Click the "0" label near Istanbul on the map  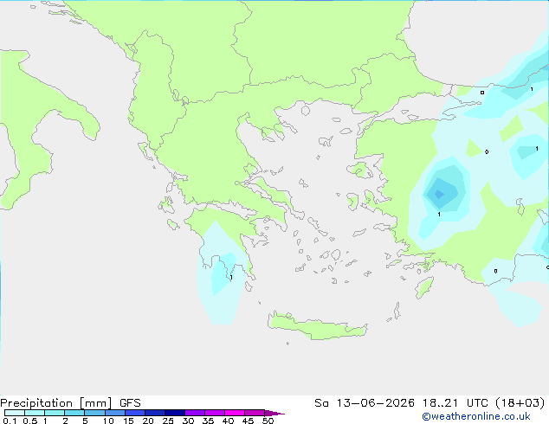click(x=482, y=93)
